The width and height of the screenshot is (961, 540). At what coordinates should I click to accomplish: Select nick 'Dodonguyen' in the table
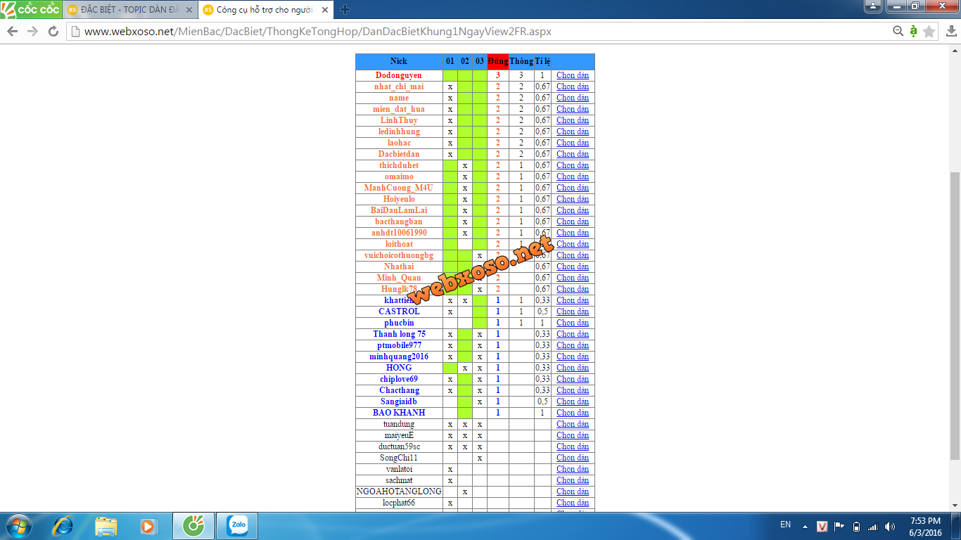(399, 75)
